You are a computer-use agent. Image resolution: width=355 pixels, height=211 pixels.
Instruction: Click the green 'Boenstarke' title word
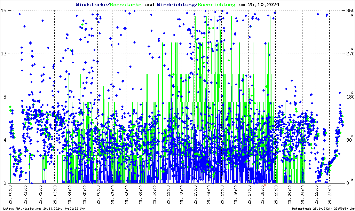point(126,5)
